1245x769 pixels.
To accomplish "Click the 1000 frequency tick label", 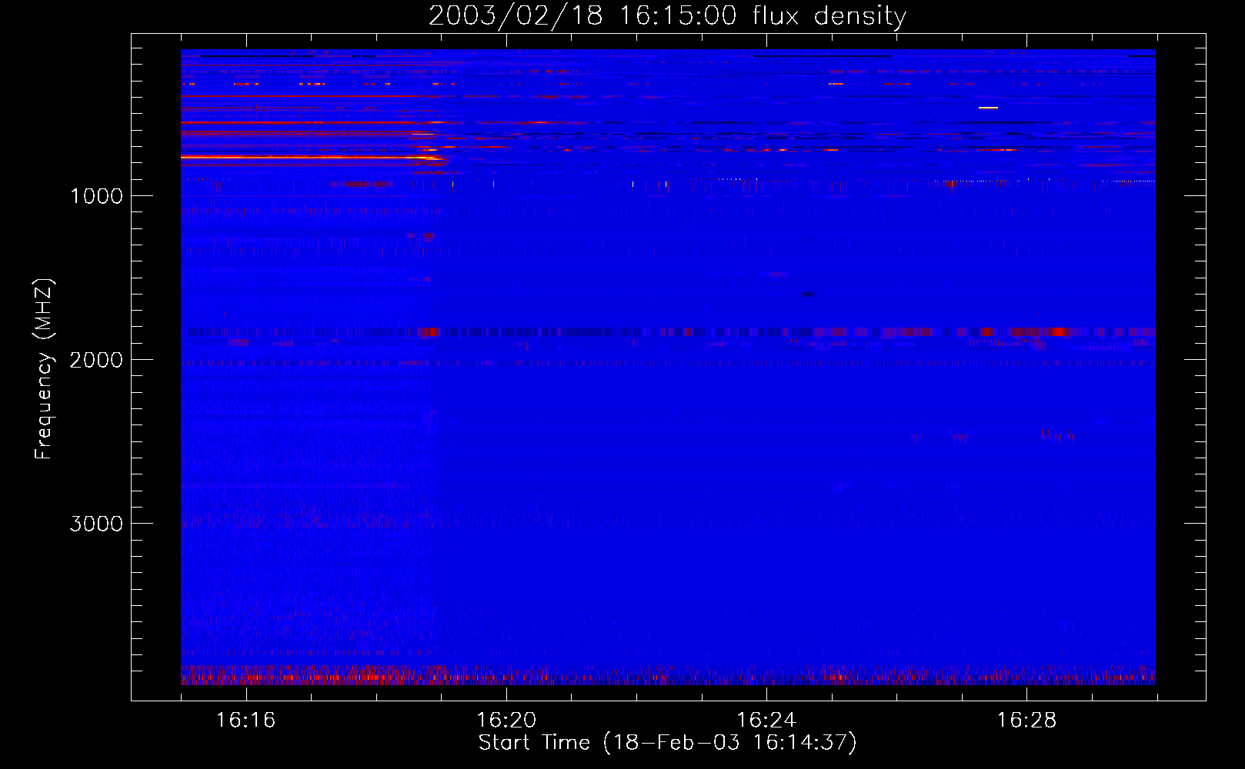I will pos(96,196).
